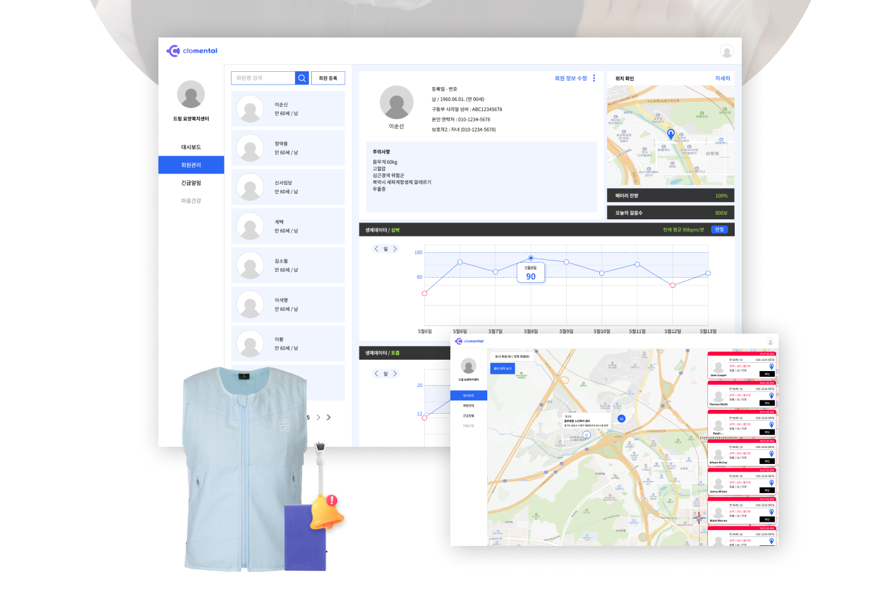This screenshot has height=598, width=895.
Task: Click the notification bell icon
Action: pyautogui.click(x=327, y=512)
